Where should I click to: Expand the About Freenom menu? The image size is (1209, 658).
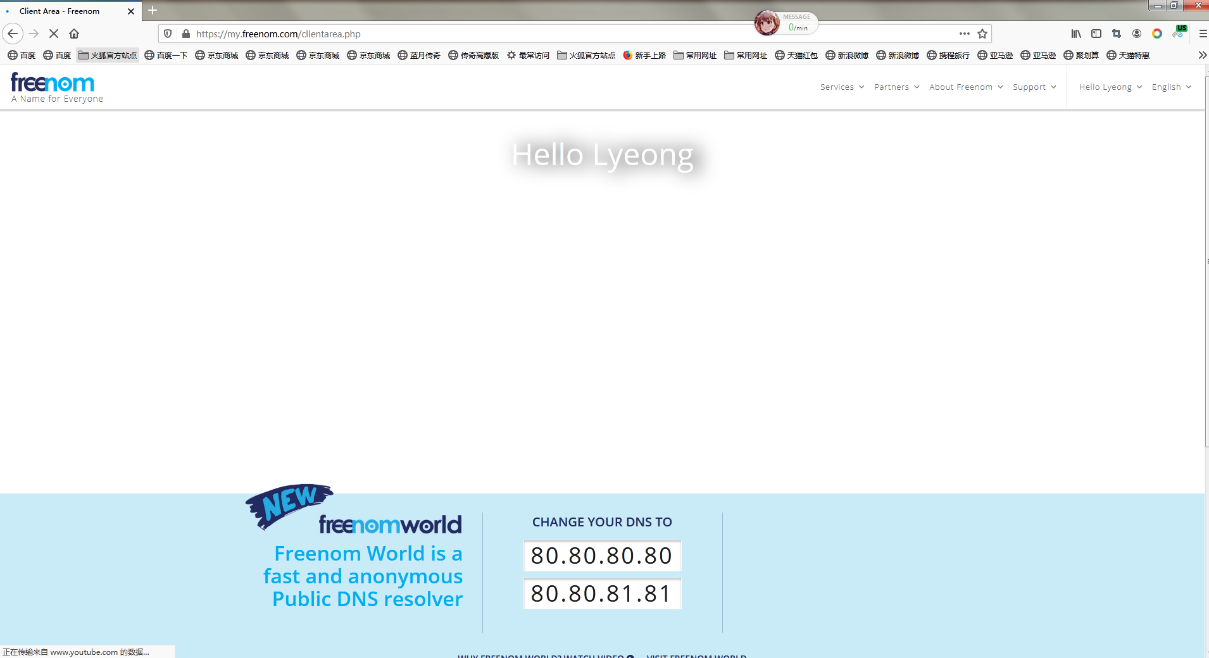click(966, 87)
